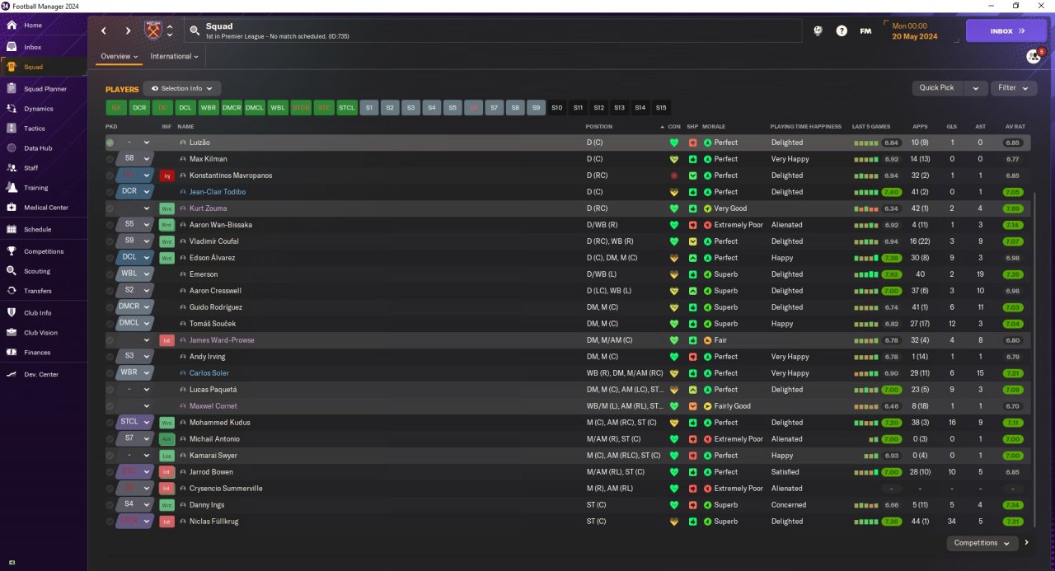Image resolution: width=1055 pixels, height=571 pixels.
Task: Click the West Ham club badge
Action: pyautogui.click(x=153, y=30)
